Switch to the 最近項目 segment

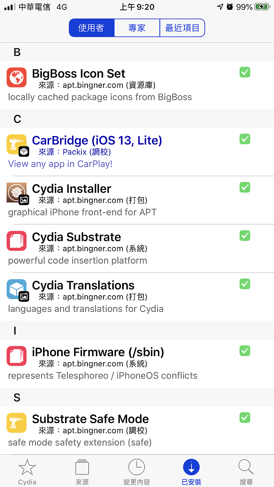pyautogui.click(x=182, y=28)
